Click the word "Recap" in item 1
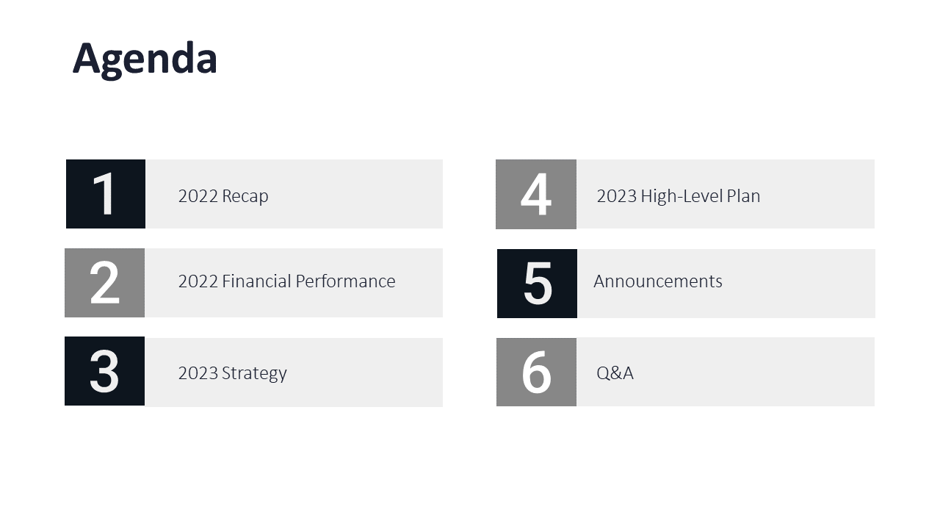 pos(245,196)
